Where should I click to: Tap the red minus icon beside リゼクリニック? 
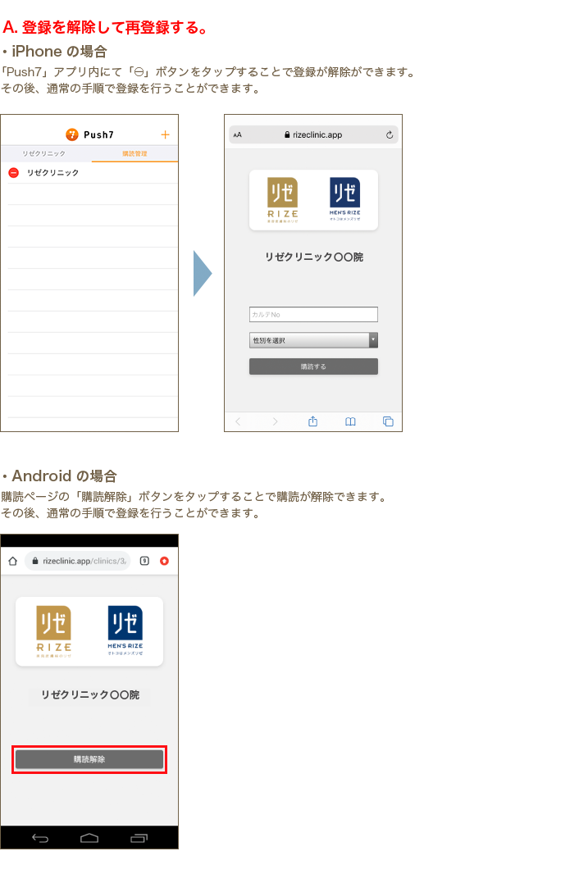tap(13, 173)
